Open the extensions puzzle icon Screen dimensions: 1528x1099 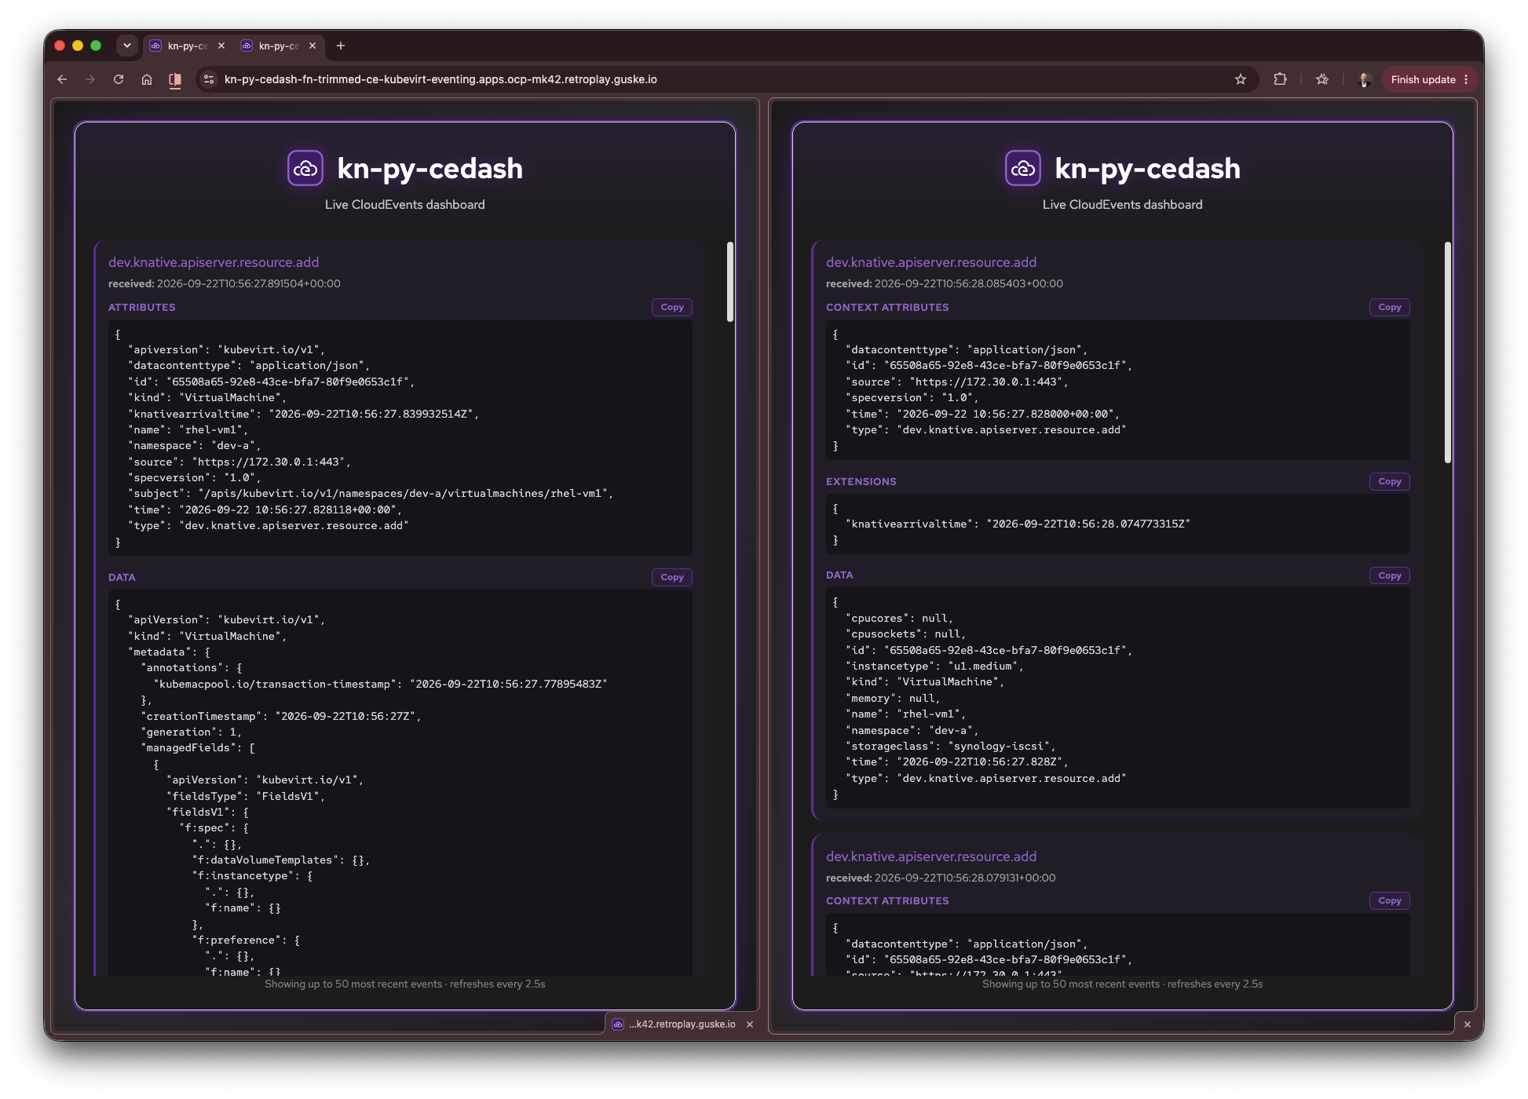(1281, 79)
